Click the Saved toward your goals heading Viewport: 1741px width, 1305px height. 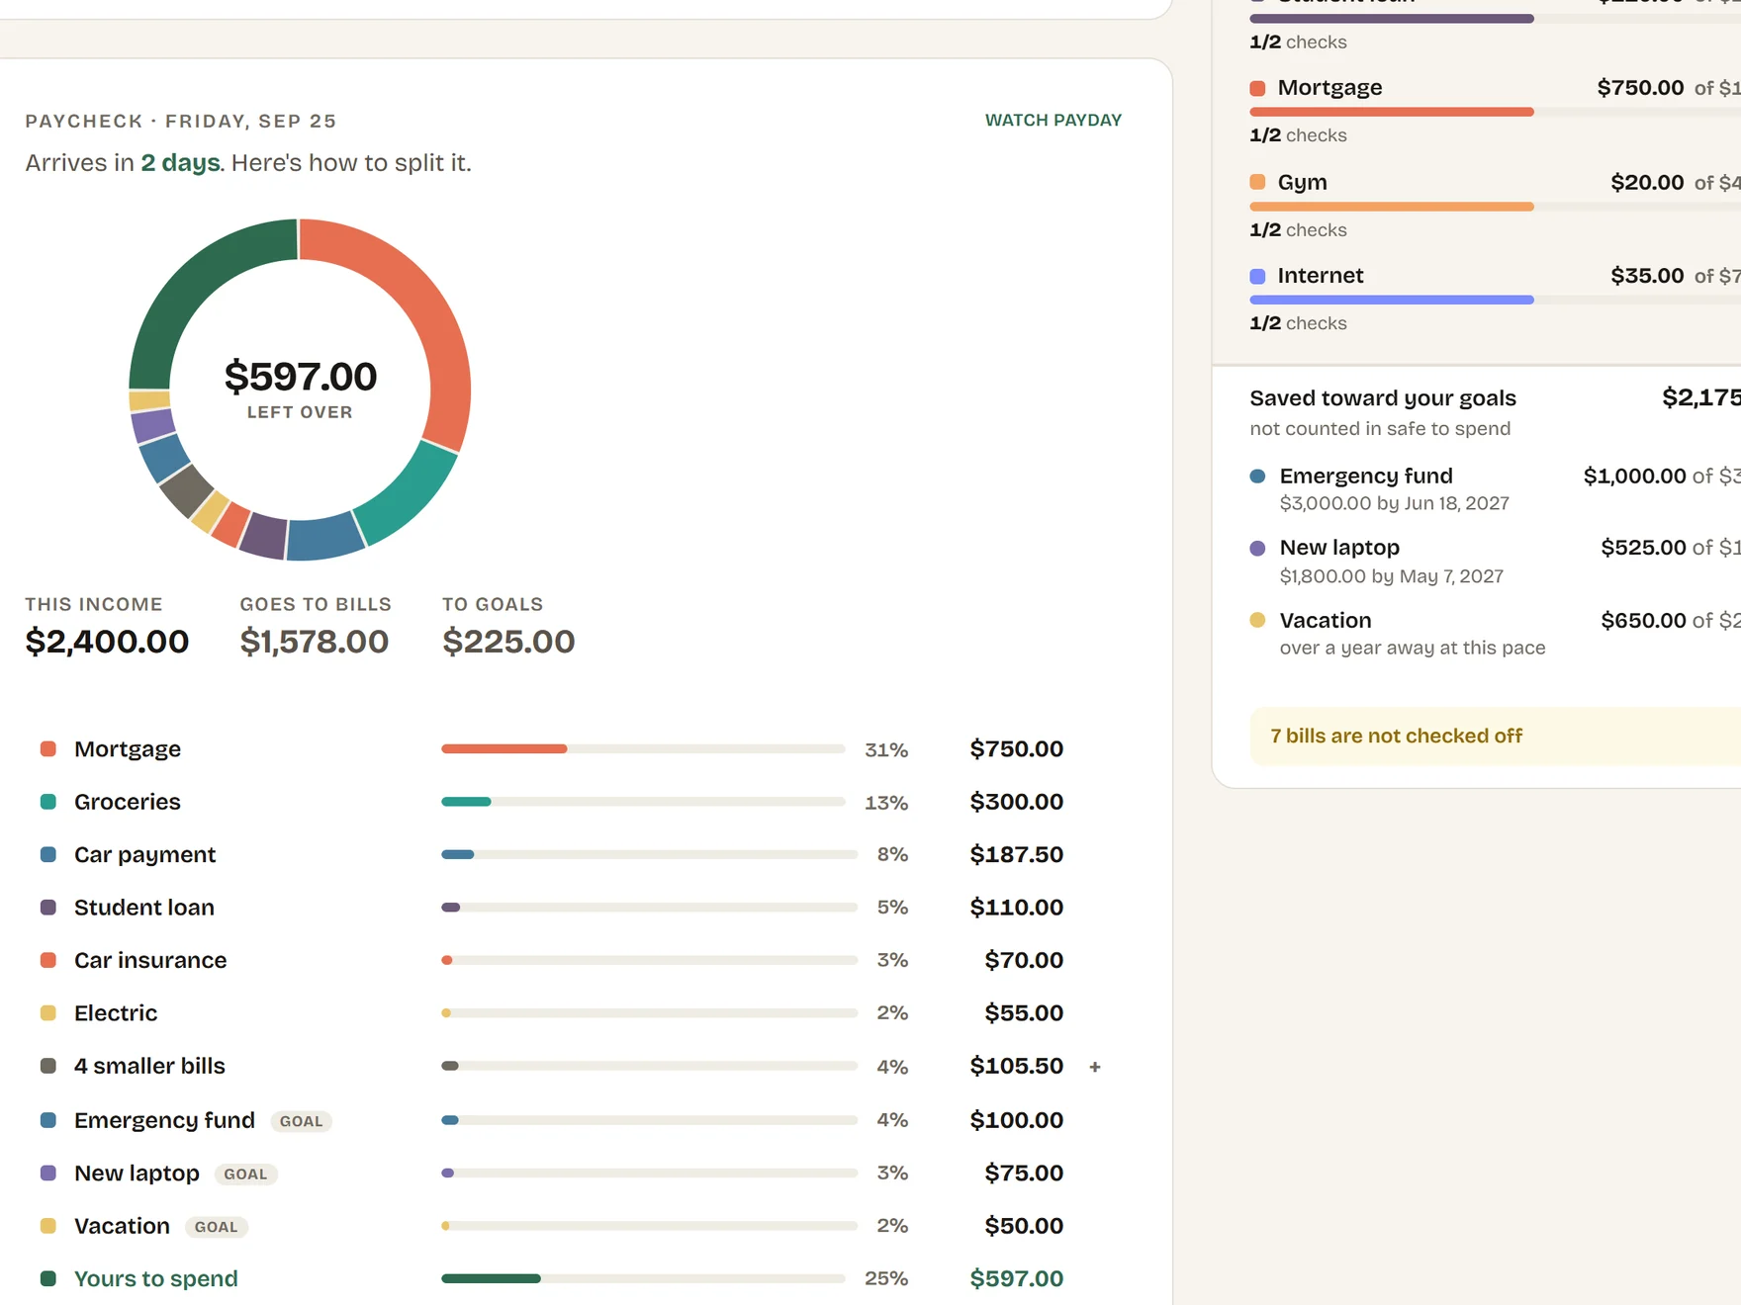pyautogui.click(x=1383, y=398)
